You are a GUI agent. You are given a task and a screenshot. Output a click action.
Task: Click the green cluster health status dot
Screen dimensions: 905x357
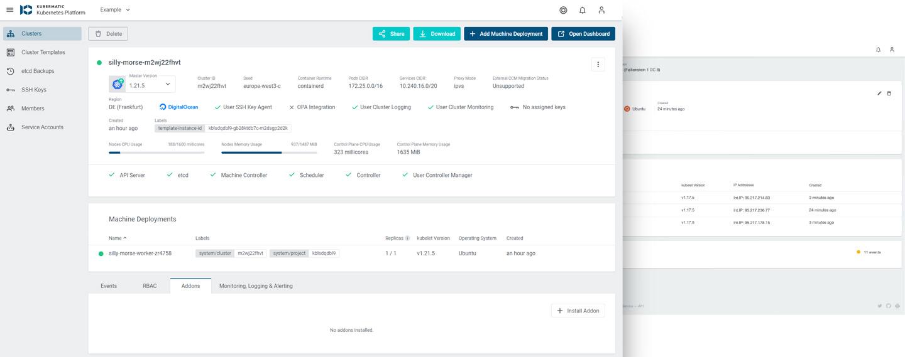click(x=99, y=63)
